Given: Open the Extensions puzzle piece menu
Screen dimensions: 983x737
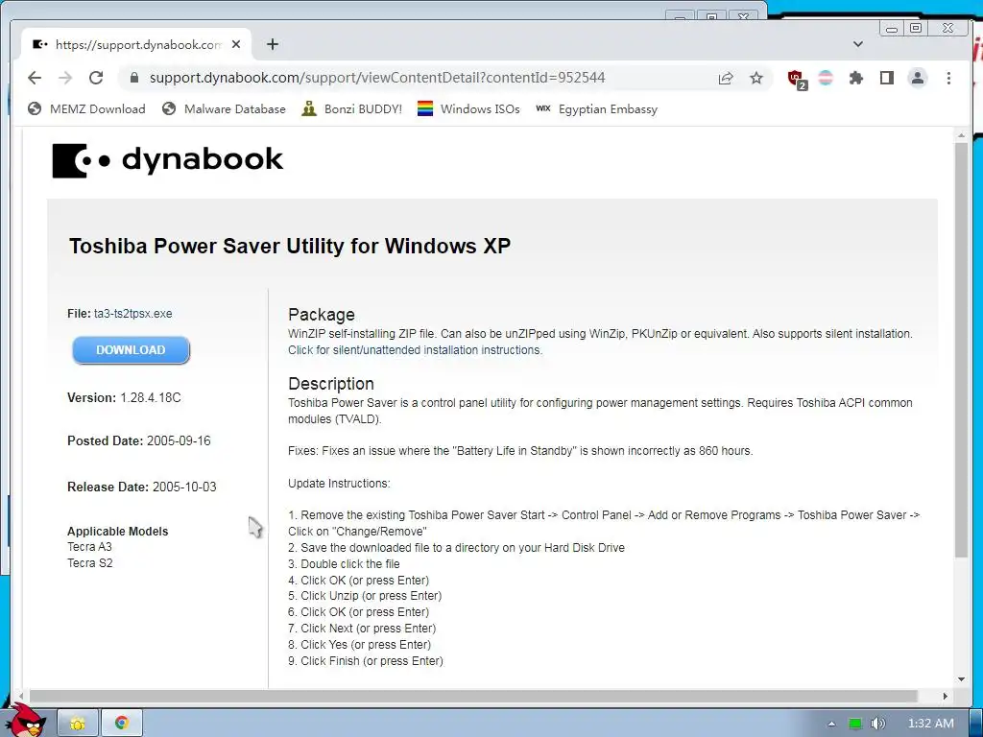Looking at the screenshot, I should (855, 78).
